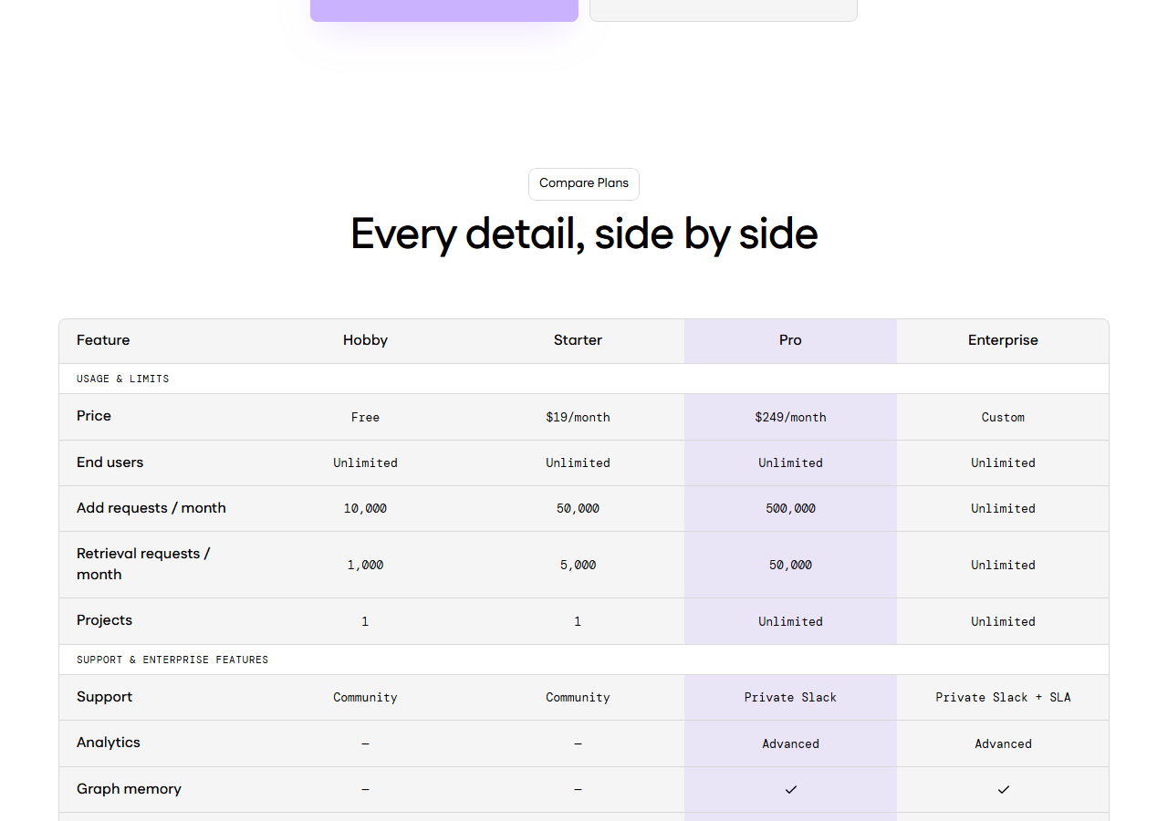Click the Compare Plans badge

(584, 183)
